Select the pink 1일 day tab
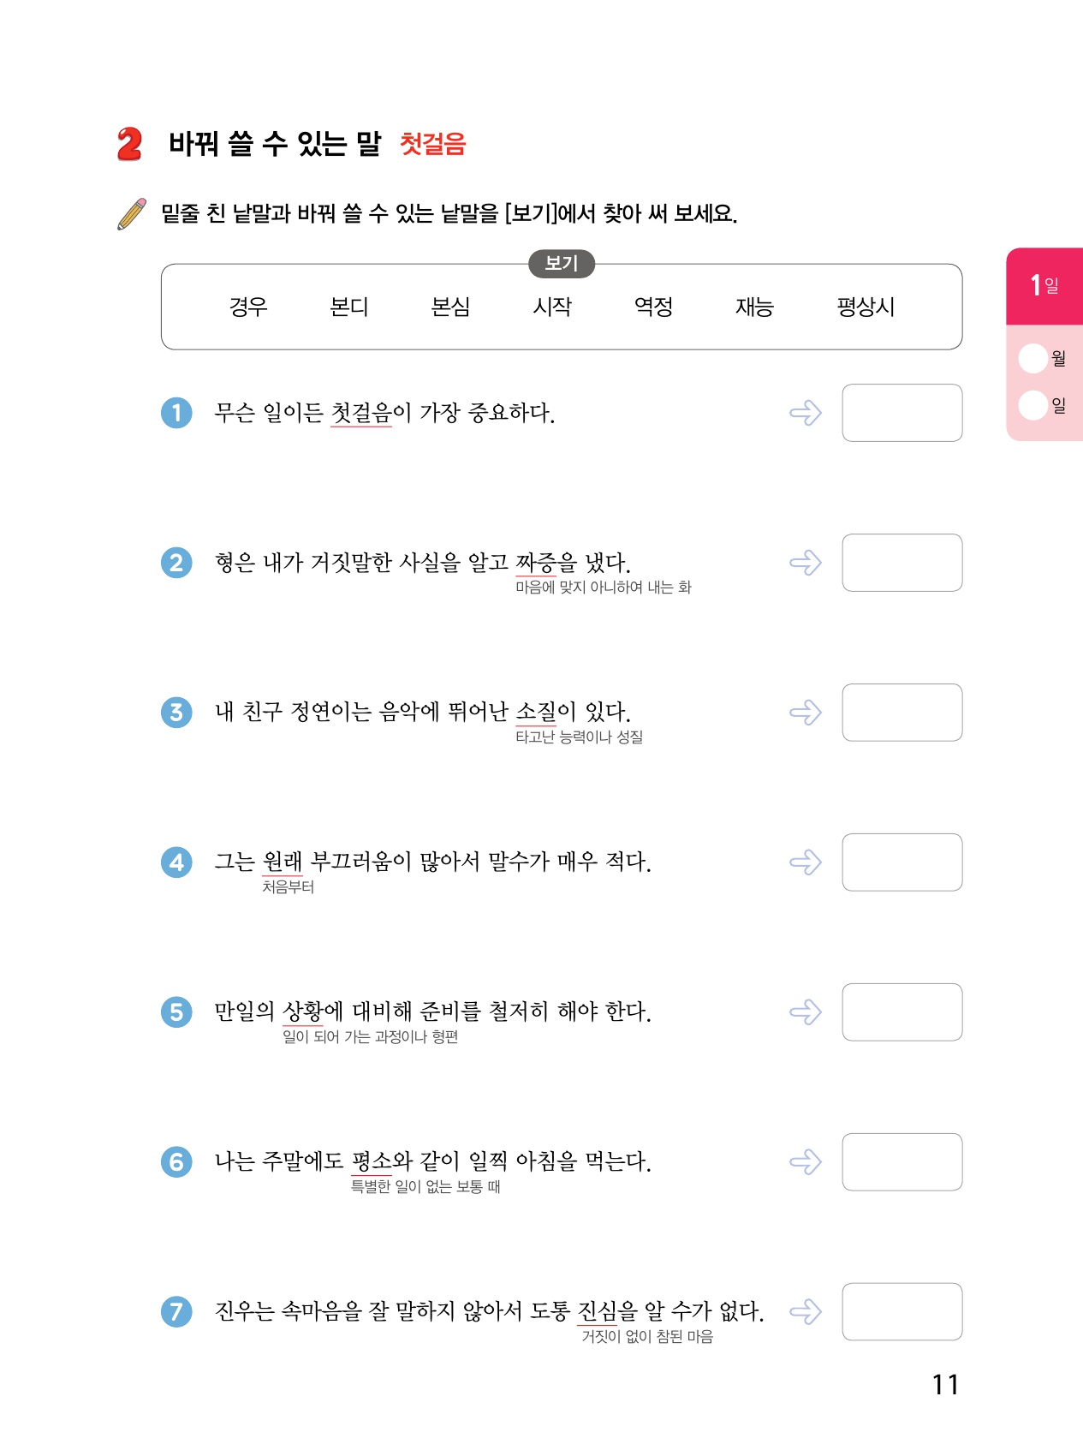This screenshot has height=1456, width=1083. (x=1044, y=286)
